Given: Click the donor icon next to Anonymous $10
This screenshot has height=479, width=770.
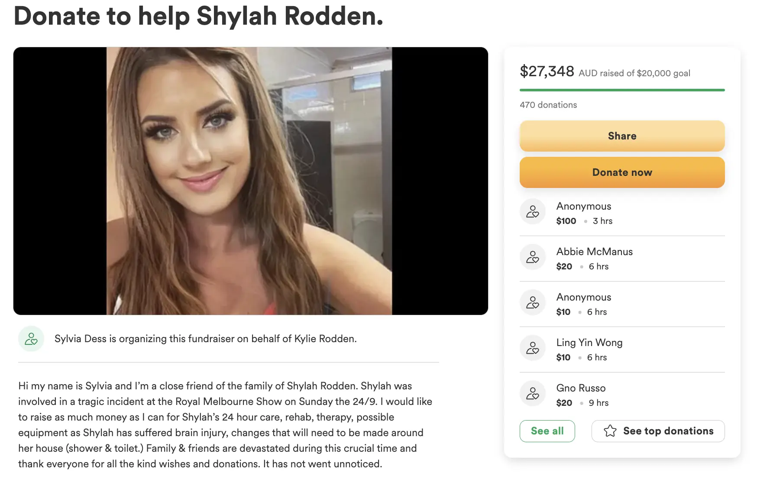Looking at the screenshot, I should [x=533, y=303].
